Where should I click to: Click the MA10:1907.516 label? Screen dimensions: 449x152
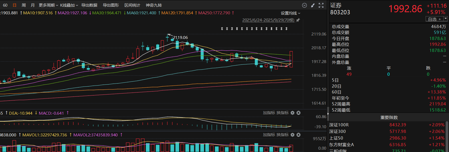click(38, 13)
